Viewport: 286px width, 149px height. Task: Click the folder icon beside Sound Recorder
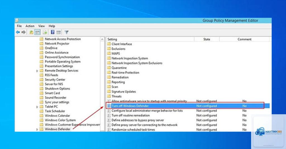(x=42, y=98)
